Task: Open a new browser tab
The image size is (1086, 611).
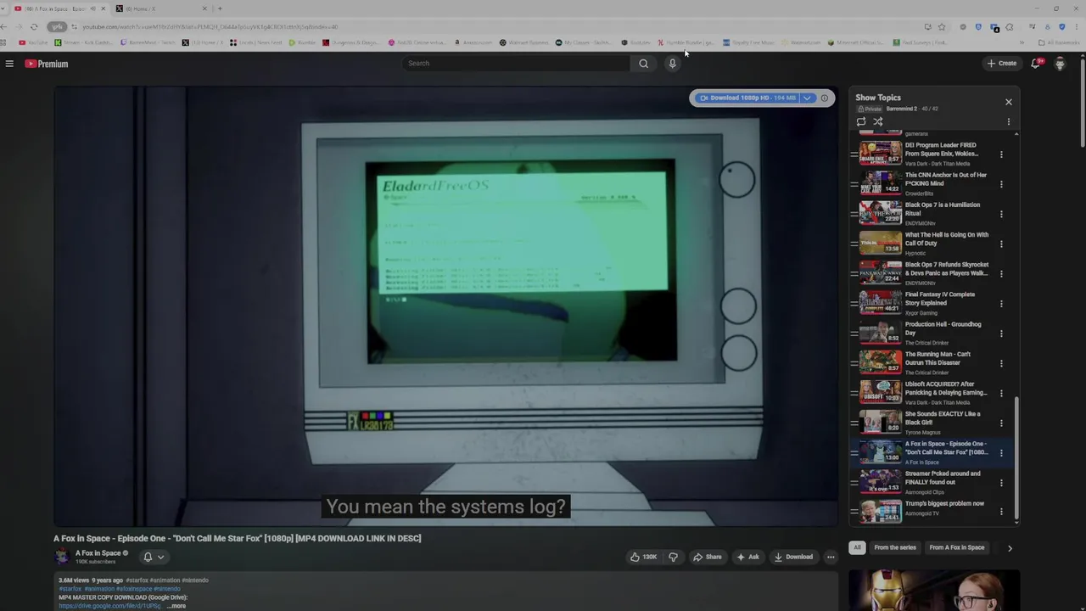Action: click(x=220, y=8)
